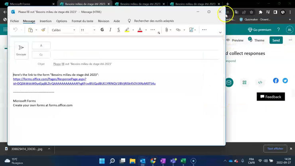Click Go premium in Forms header
The image size is (295, 166).
coord(260,30)
